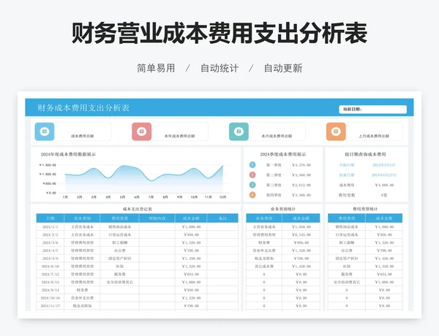
Task: Click the 结束日期 date value
Action: point(384,175)
